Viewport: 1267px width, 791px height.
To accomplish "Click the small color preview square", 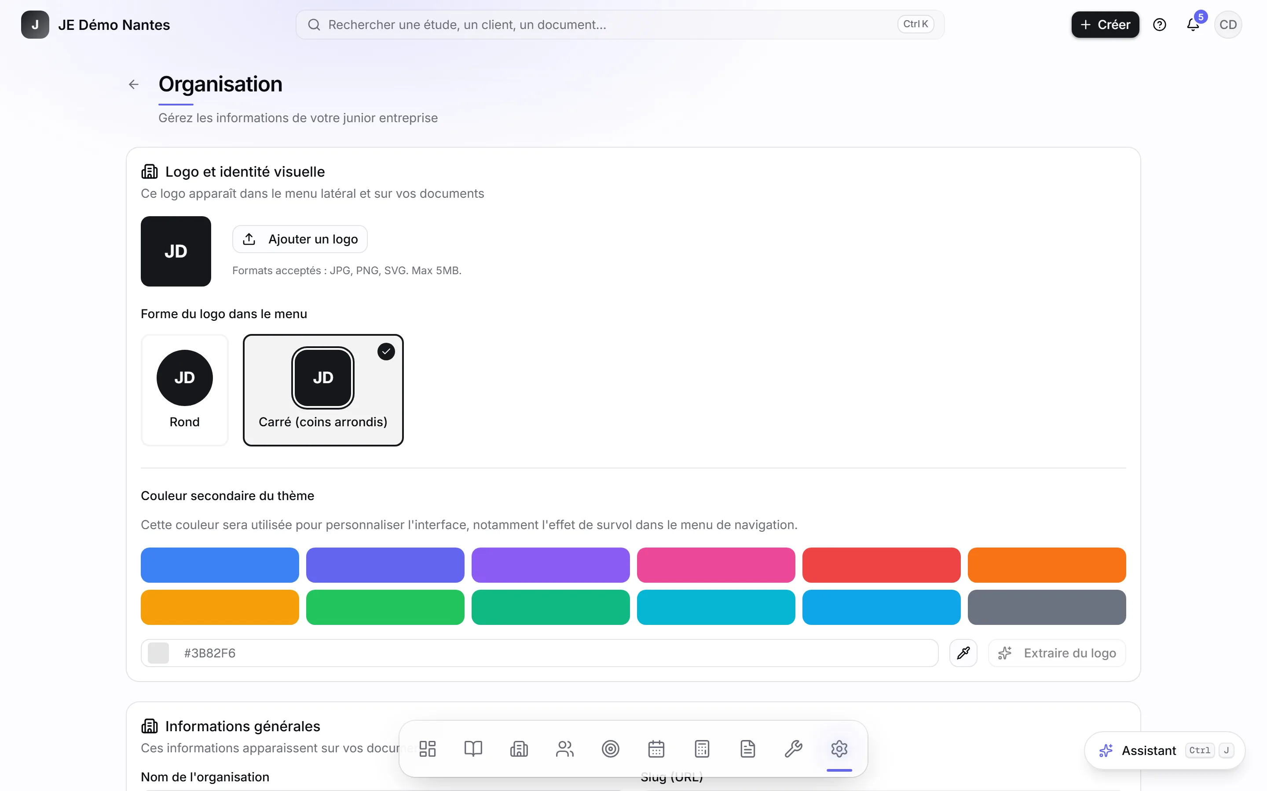I will tap(158, 653).
